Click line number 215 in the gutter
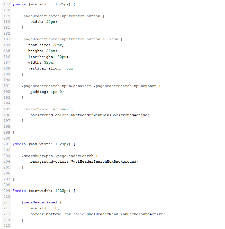 click(7, 226)
